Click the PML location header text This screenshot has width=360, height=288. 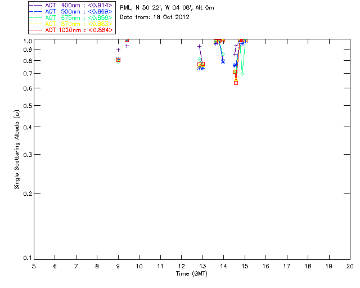point(167,8)
